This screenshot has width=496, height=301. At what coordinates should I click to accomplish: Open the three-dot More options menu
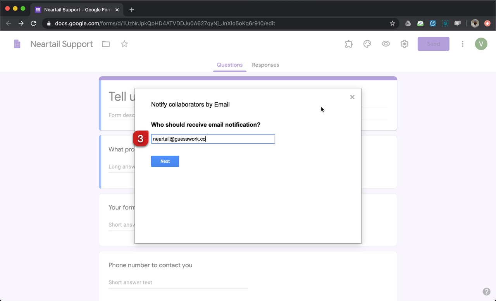tap(462, 44)
